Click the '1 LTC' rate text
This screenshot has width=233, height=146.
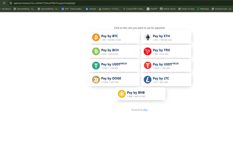coord(160,82)
